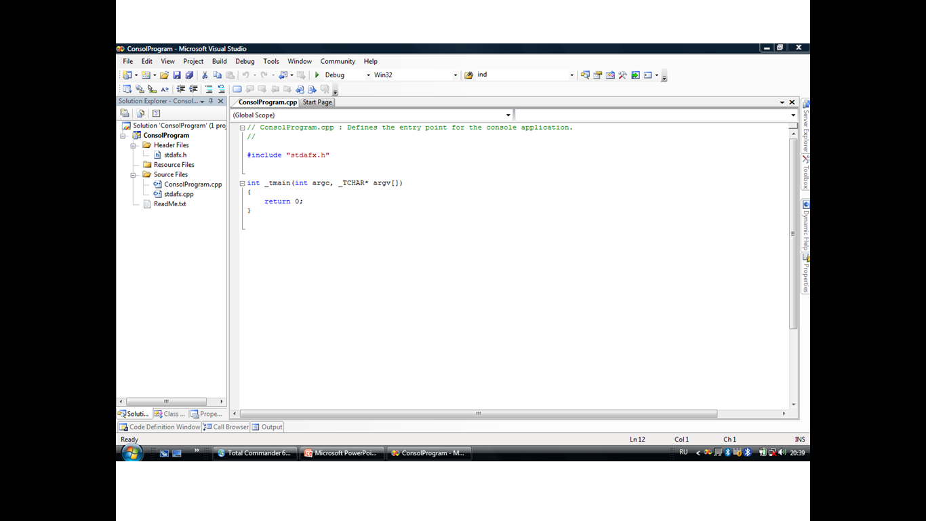This screenshot has width=926, height=521.
Task: Open the Project menu
Action: coord(193,61)
